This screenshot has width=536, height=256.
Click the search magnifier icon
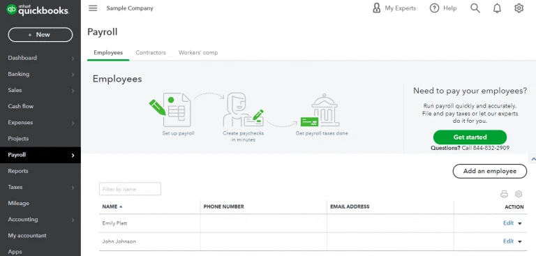click(x=475, y=8)
